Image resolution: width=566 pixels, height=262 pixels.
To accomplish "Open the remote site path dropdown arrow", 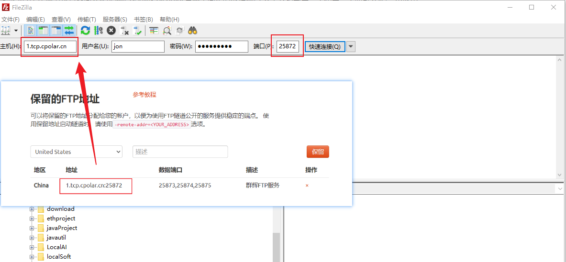I will pos(560,189).
